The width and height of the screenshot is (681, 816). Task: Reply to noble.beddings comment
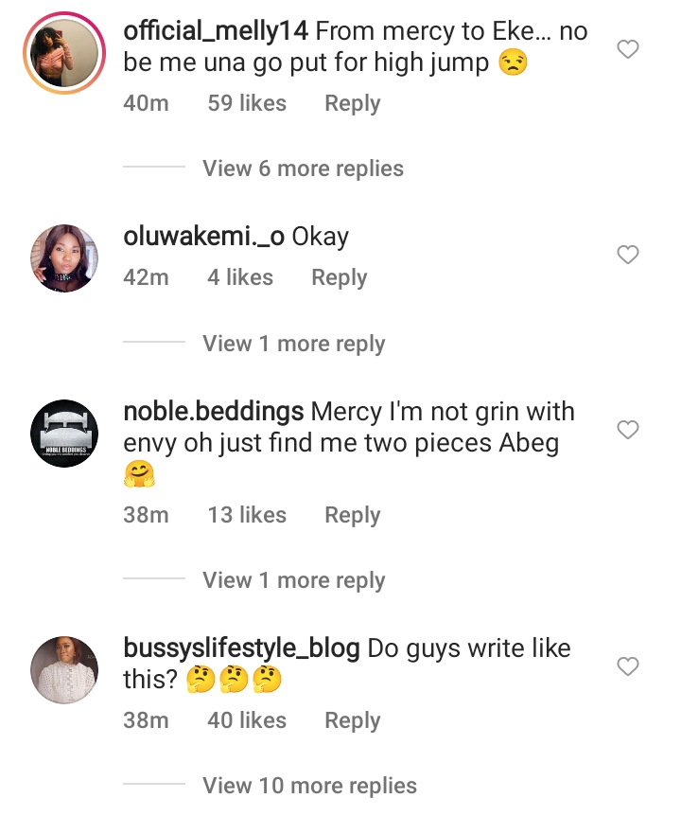[353, 515]
